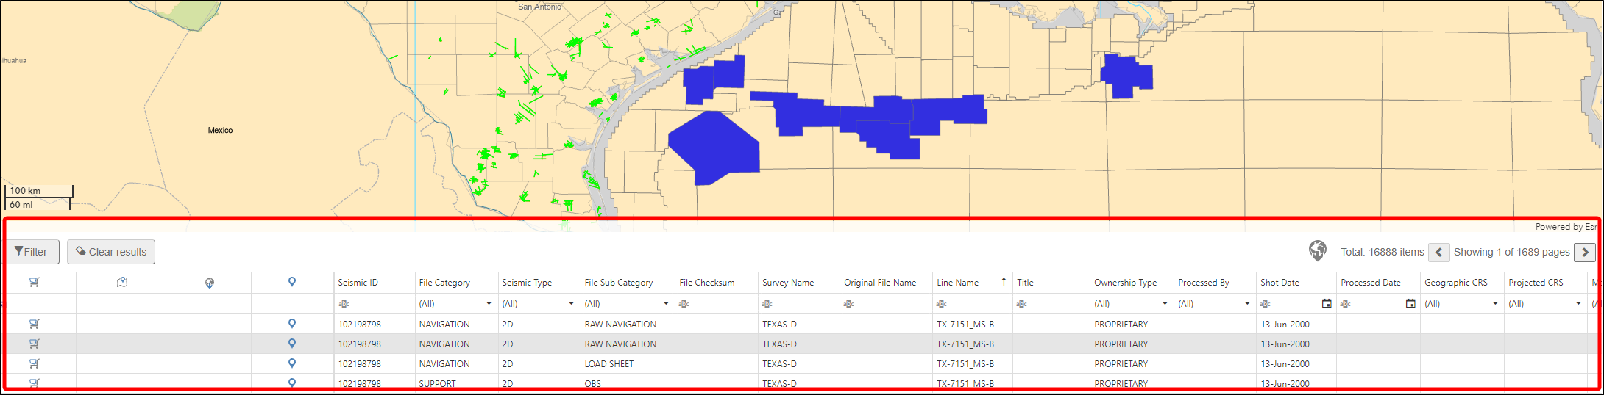1604x395 pixels.
Task: Click the location pin column header icon
Action: pyautogui.click(x=292, y=282)
